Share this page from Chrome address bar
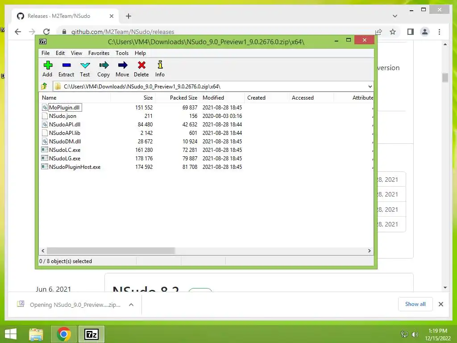 point(378,32)
